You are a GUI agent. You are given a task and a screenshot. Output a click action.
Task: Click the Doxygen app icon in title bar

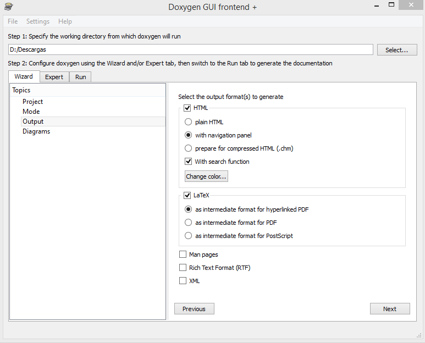click(9, 6)
